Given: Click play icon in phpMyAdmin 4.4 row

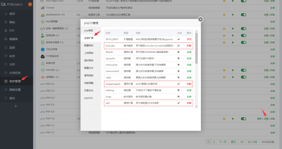Looking at the screenshot, I should [x=233, y=15].
